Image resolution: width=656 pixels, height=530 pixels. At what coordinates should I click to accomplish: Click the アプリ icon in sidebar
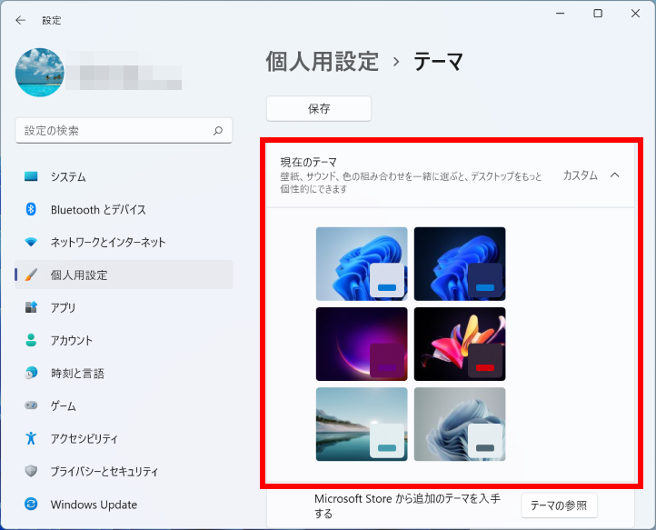pos(31,307)
